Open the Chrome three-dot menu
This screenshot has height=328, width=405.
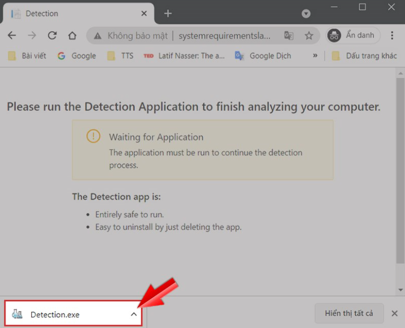(x=392, y=35)
